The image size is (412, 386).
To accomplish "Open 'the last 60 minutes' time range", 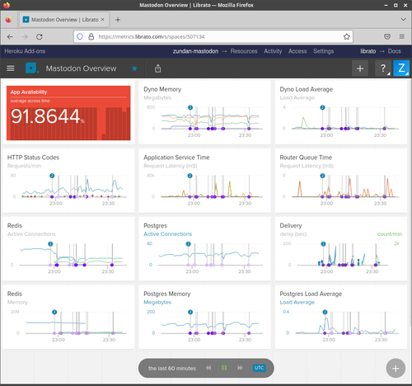I will pos(172,369).
